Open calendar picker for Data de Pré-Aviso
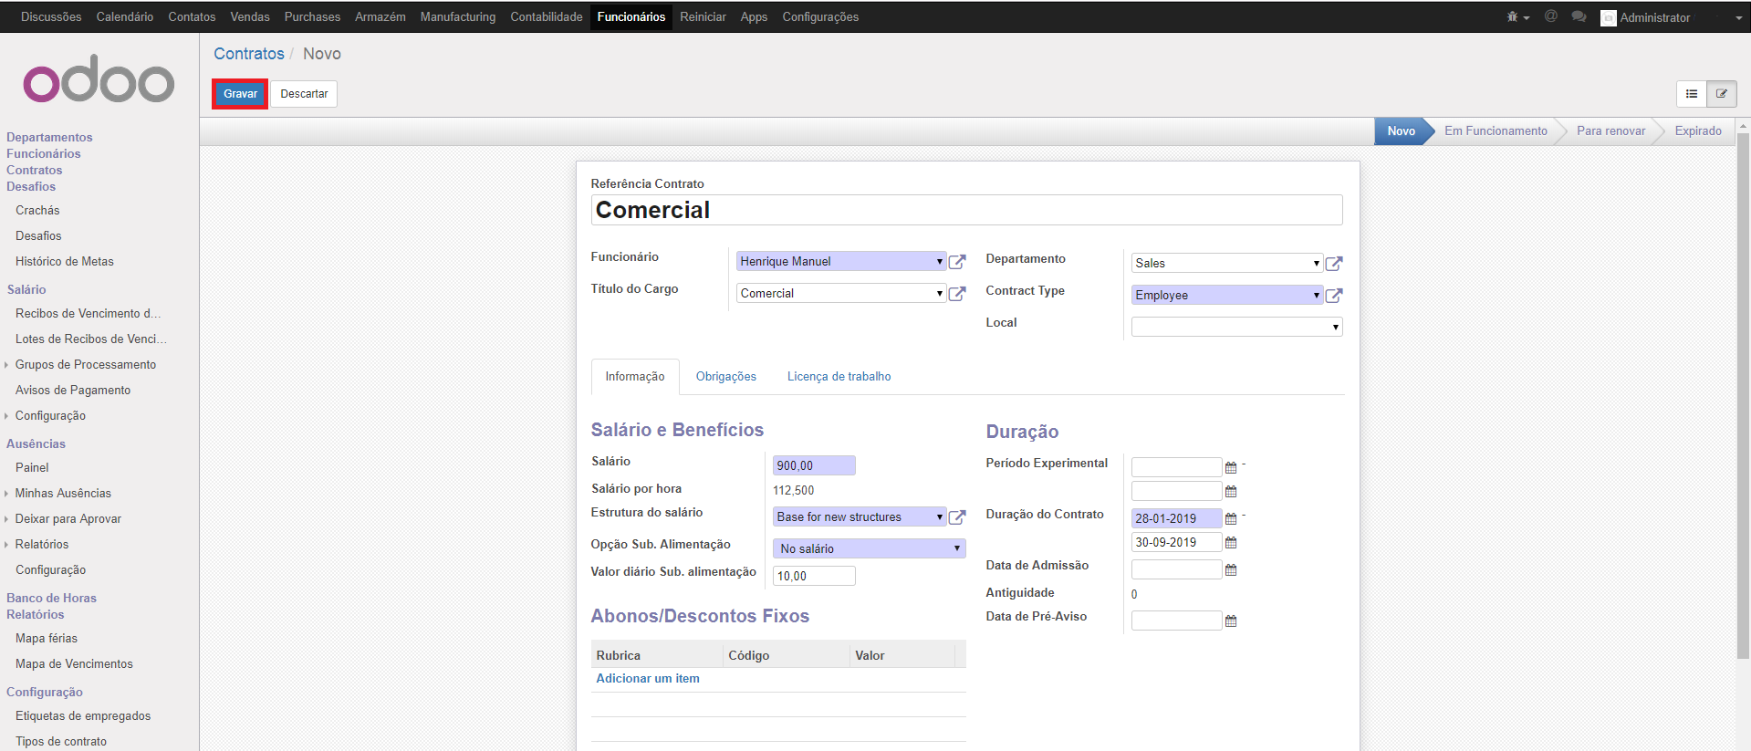This screenshot has width=1751, height=751. 1230,621
